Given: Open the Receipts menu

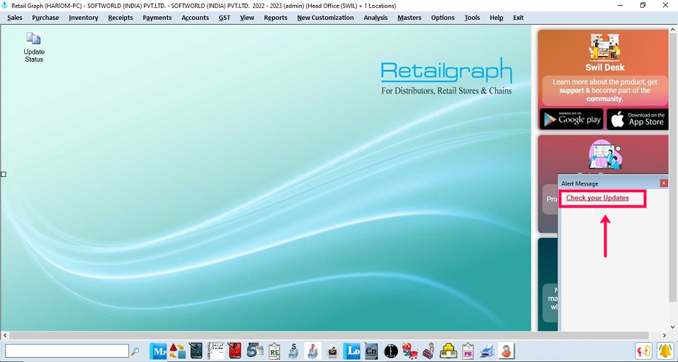Looking at the screenshot, I should click(120, 18).
